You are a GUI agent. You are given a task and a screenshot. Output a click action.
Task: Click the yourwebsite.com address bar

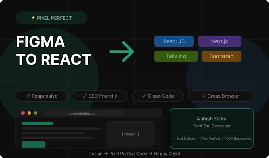(x=83, y=113)
